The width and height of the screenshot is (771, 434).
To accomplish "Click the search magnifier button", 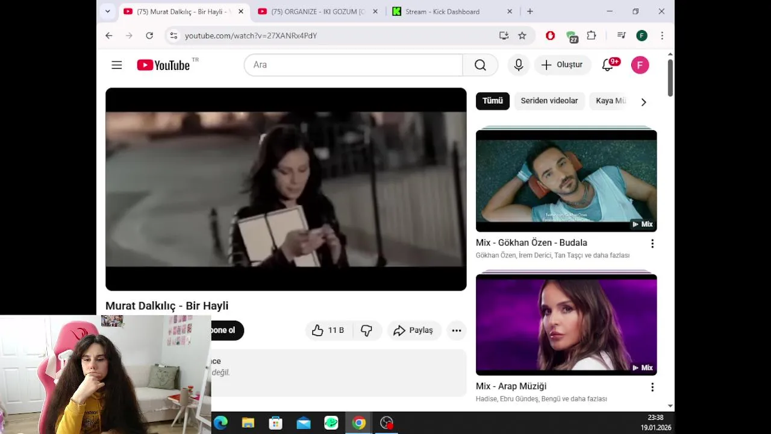I will click(480, 65).
